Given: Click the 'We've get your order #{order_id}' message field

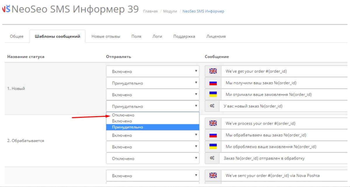Looking at the screenshot, I should 284,71.
